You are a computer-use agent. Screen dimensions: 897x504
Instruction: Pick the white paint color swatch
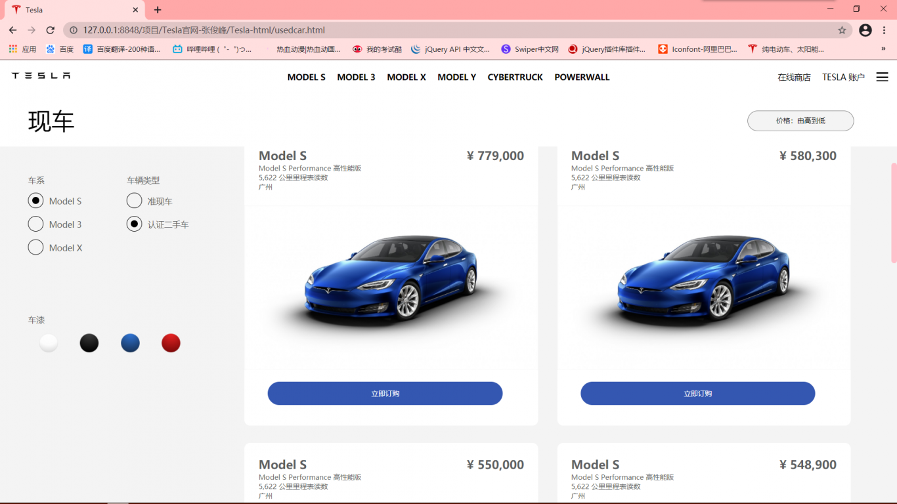[x=49, y=343]
